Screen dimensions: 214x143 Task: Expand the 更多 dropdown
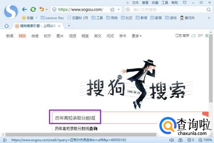[137, 36]
